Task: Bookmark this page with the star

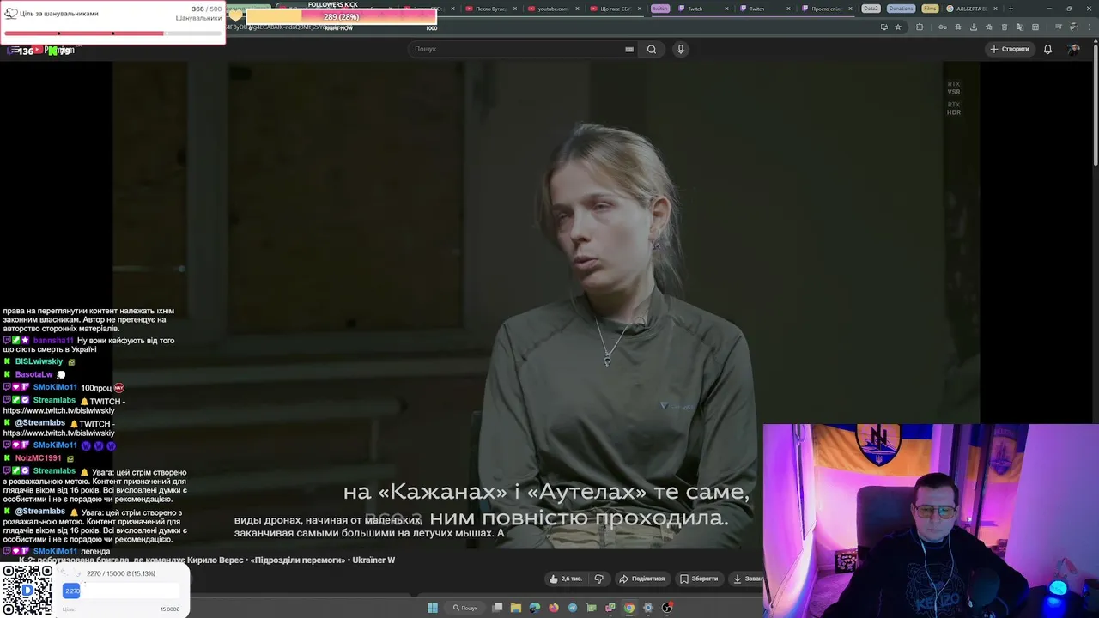Action: (x=898, y=27)
